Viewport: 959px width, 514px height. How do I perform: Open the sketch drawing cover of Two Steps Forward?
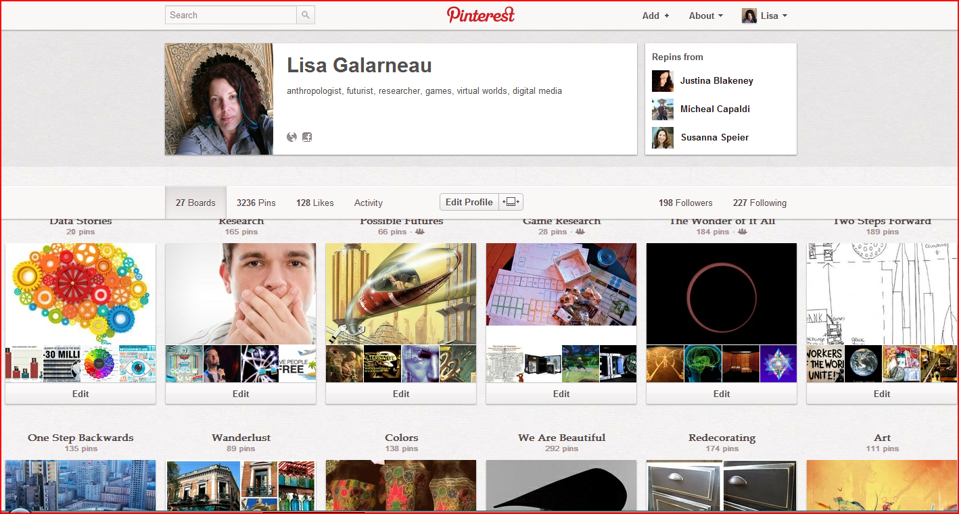coord(882,294)
